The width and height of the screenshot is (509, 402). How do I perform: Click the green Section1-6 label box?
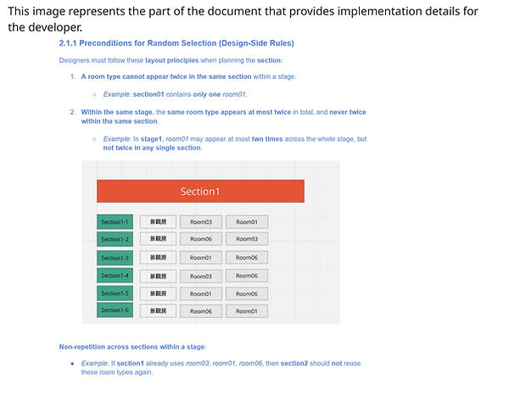115,310
